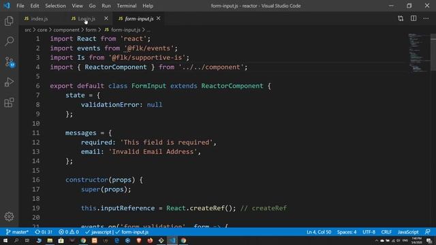Viewport: 436px width, 245px height.
Task: Open the Go menu
Action: click(x=93, y=6)
